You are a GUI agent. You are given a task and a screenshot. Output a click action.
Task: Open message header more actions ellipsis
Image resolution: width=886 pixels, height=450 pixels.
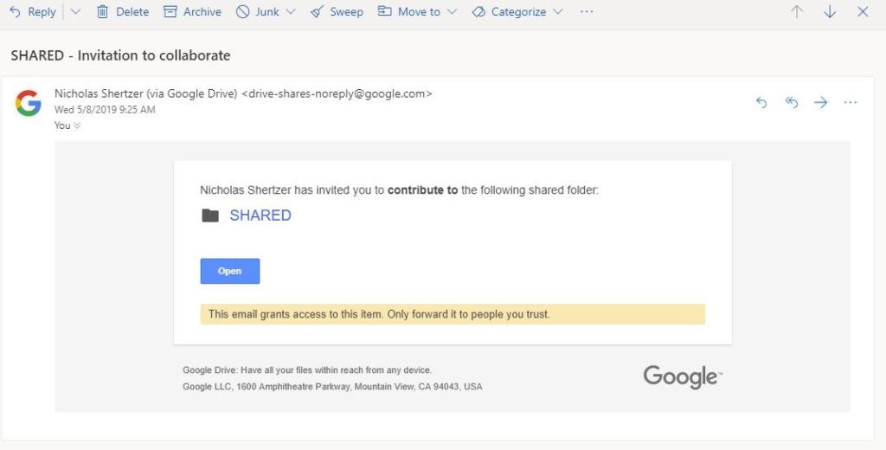851,102
